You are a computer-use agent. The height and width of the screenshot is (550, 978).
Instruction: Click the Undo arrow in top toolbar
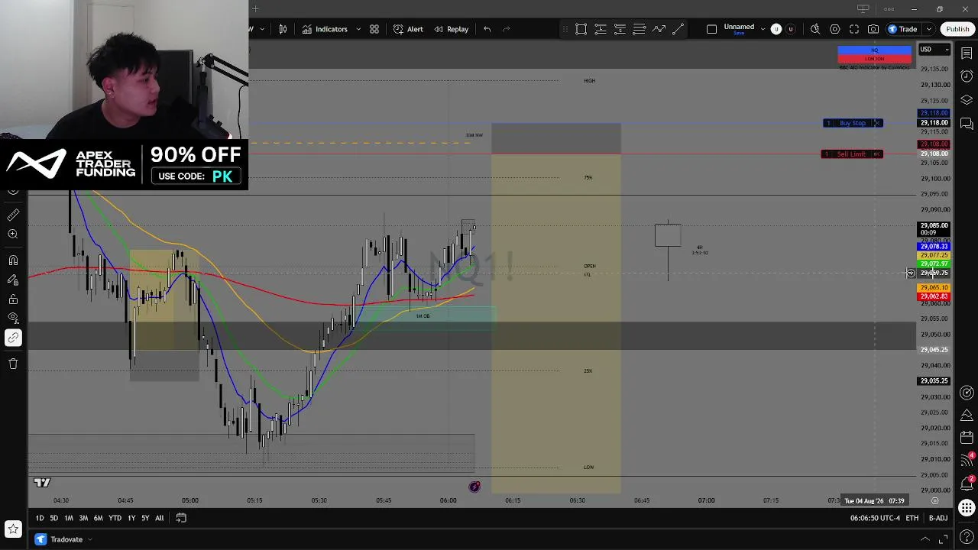click(x=487, y=29)
